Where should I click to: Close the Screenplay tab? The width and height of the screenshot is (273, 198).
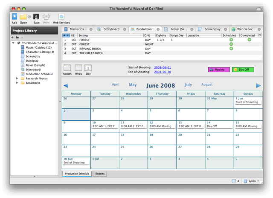tap(226, 29)
